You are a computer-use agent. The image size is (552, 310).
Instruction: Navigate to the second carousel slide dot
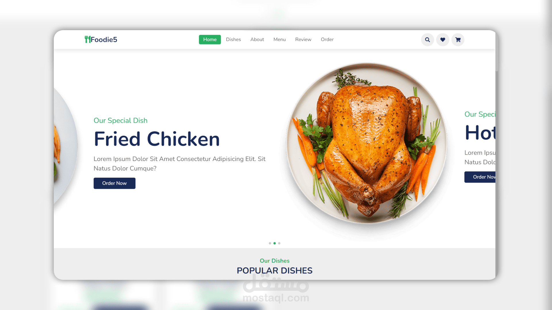(x=275, y=243)
